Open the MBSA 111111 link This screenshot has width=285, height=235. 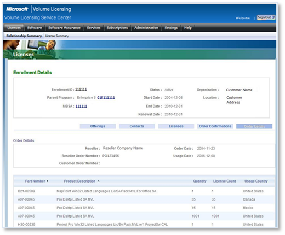81,106
